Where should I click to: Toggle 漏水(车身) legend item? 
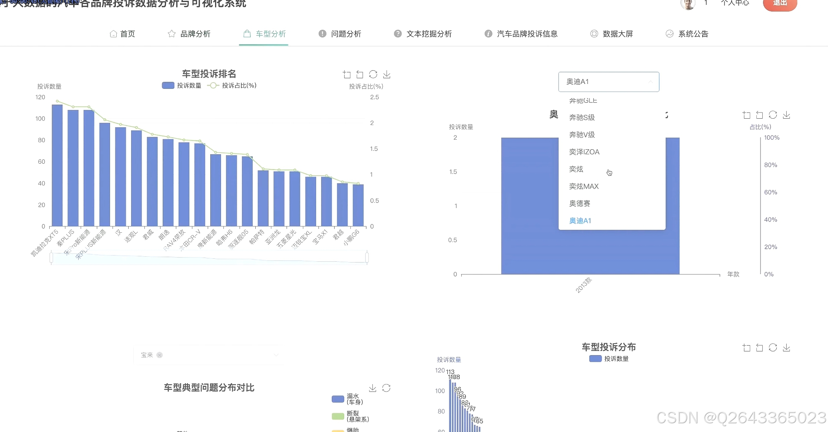click(348, 399)
